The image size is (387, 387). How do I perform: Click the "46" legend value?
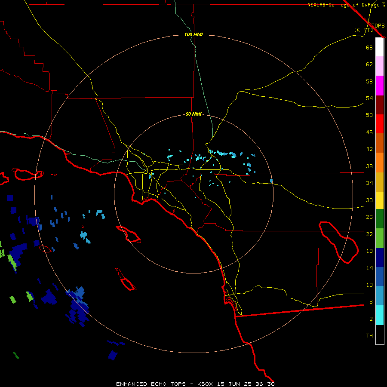click(369, 132)
